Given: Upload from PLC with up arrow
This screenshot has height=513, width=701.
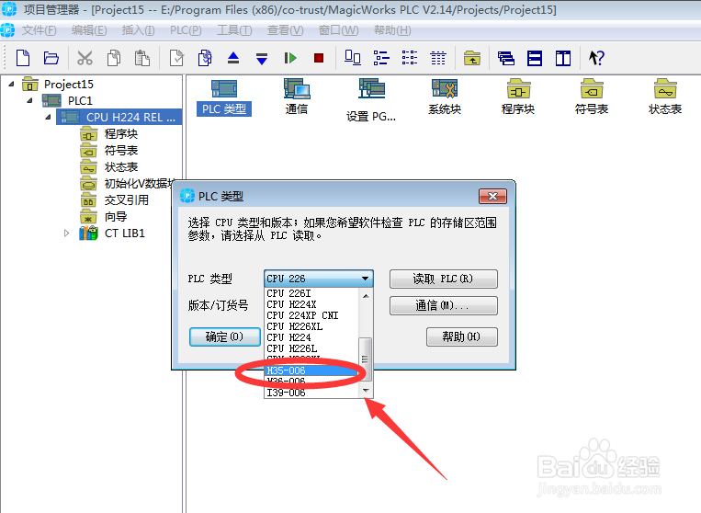Looking at the screenshot, I should tap(233, 58).
